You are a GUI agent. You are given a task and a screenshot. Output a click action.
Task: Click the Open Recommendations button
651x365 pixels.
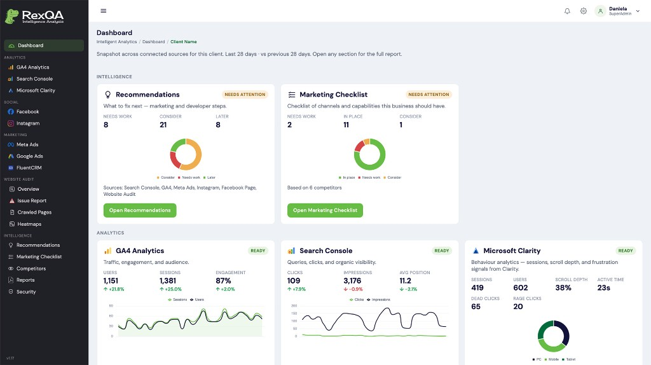point(140,210)
